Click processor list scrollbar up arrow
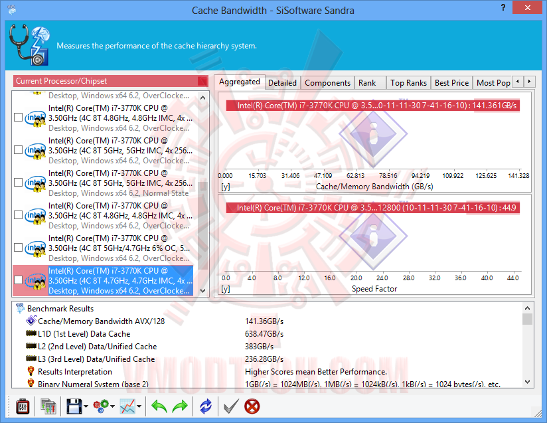Image resolution: width=547 pixels, height=423 pixels. point(202,98)
